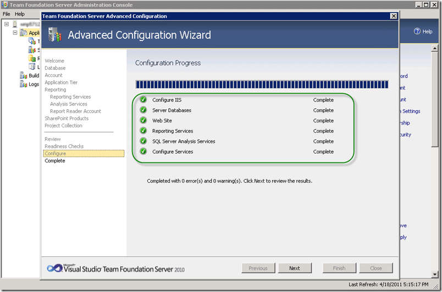This screenshot has height=292, width=442.
Task: Click the green check icon beside Server Databases
Action: click(143, 110)
